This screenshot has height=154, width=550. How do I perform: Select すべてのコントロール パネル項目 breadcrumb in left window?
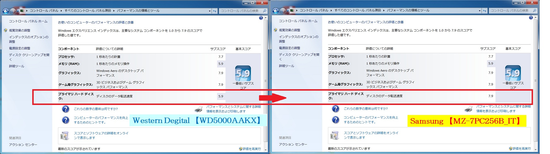(x=87, y=11)
